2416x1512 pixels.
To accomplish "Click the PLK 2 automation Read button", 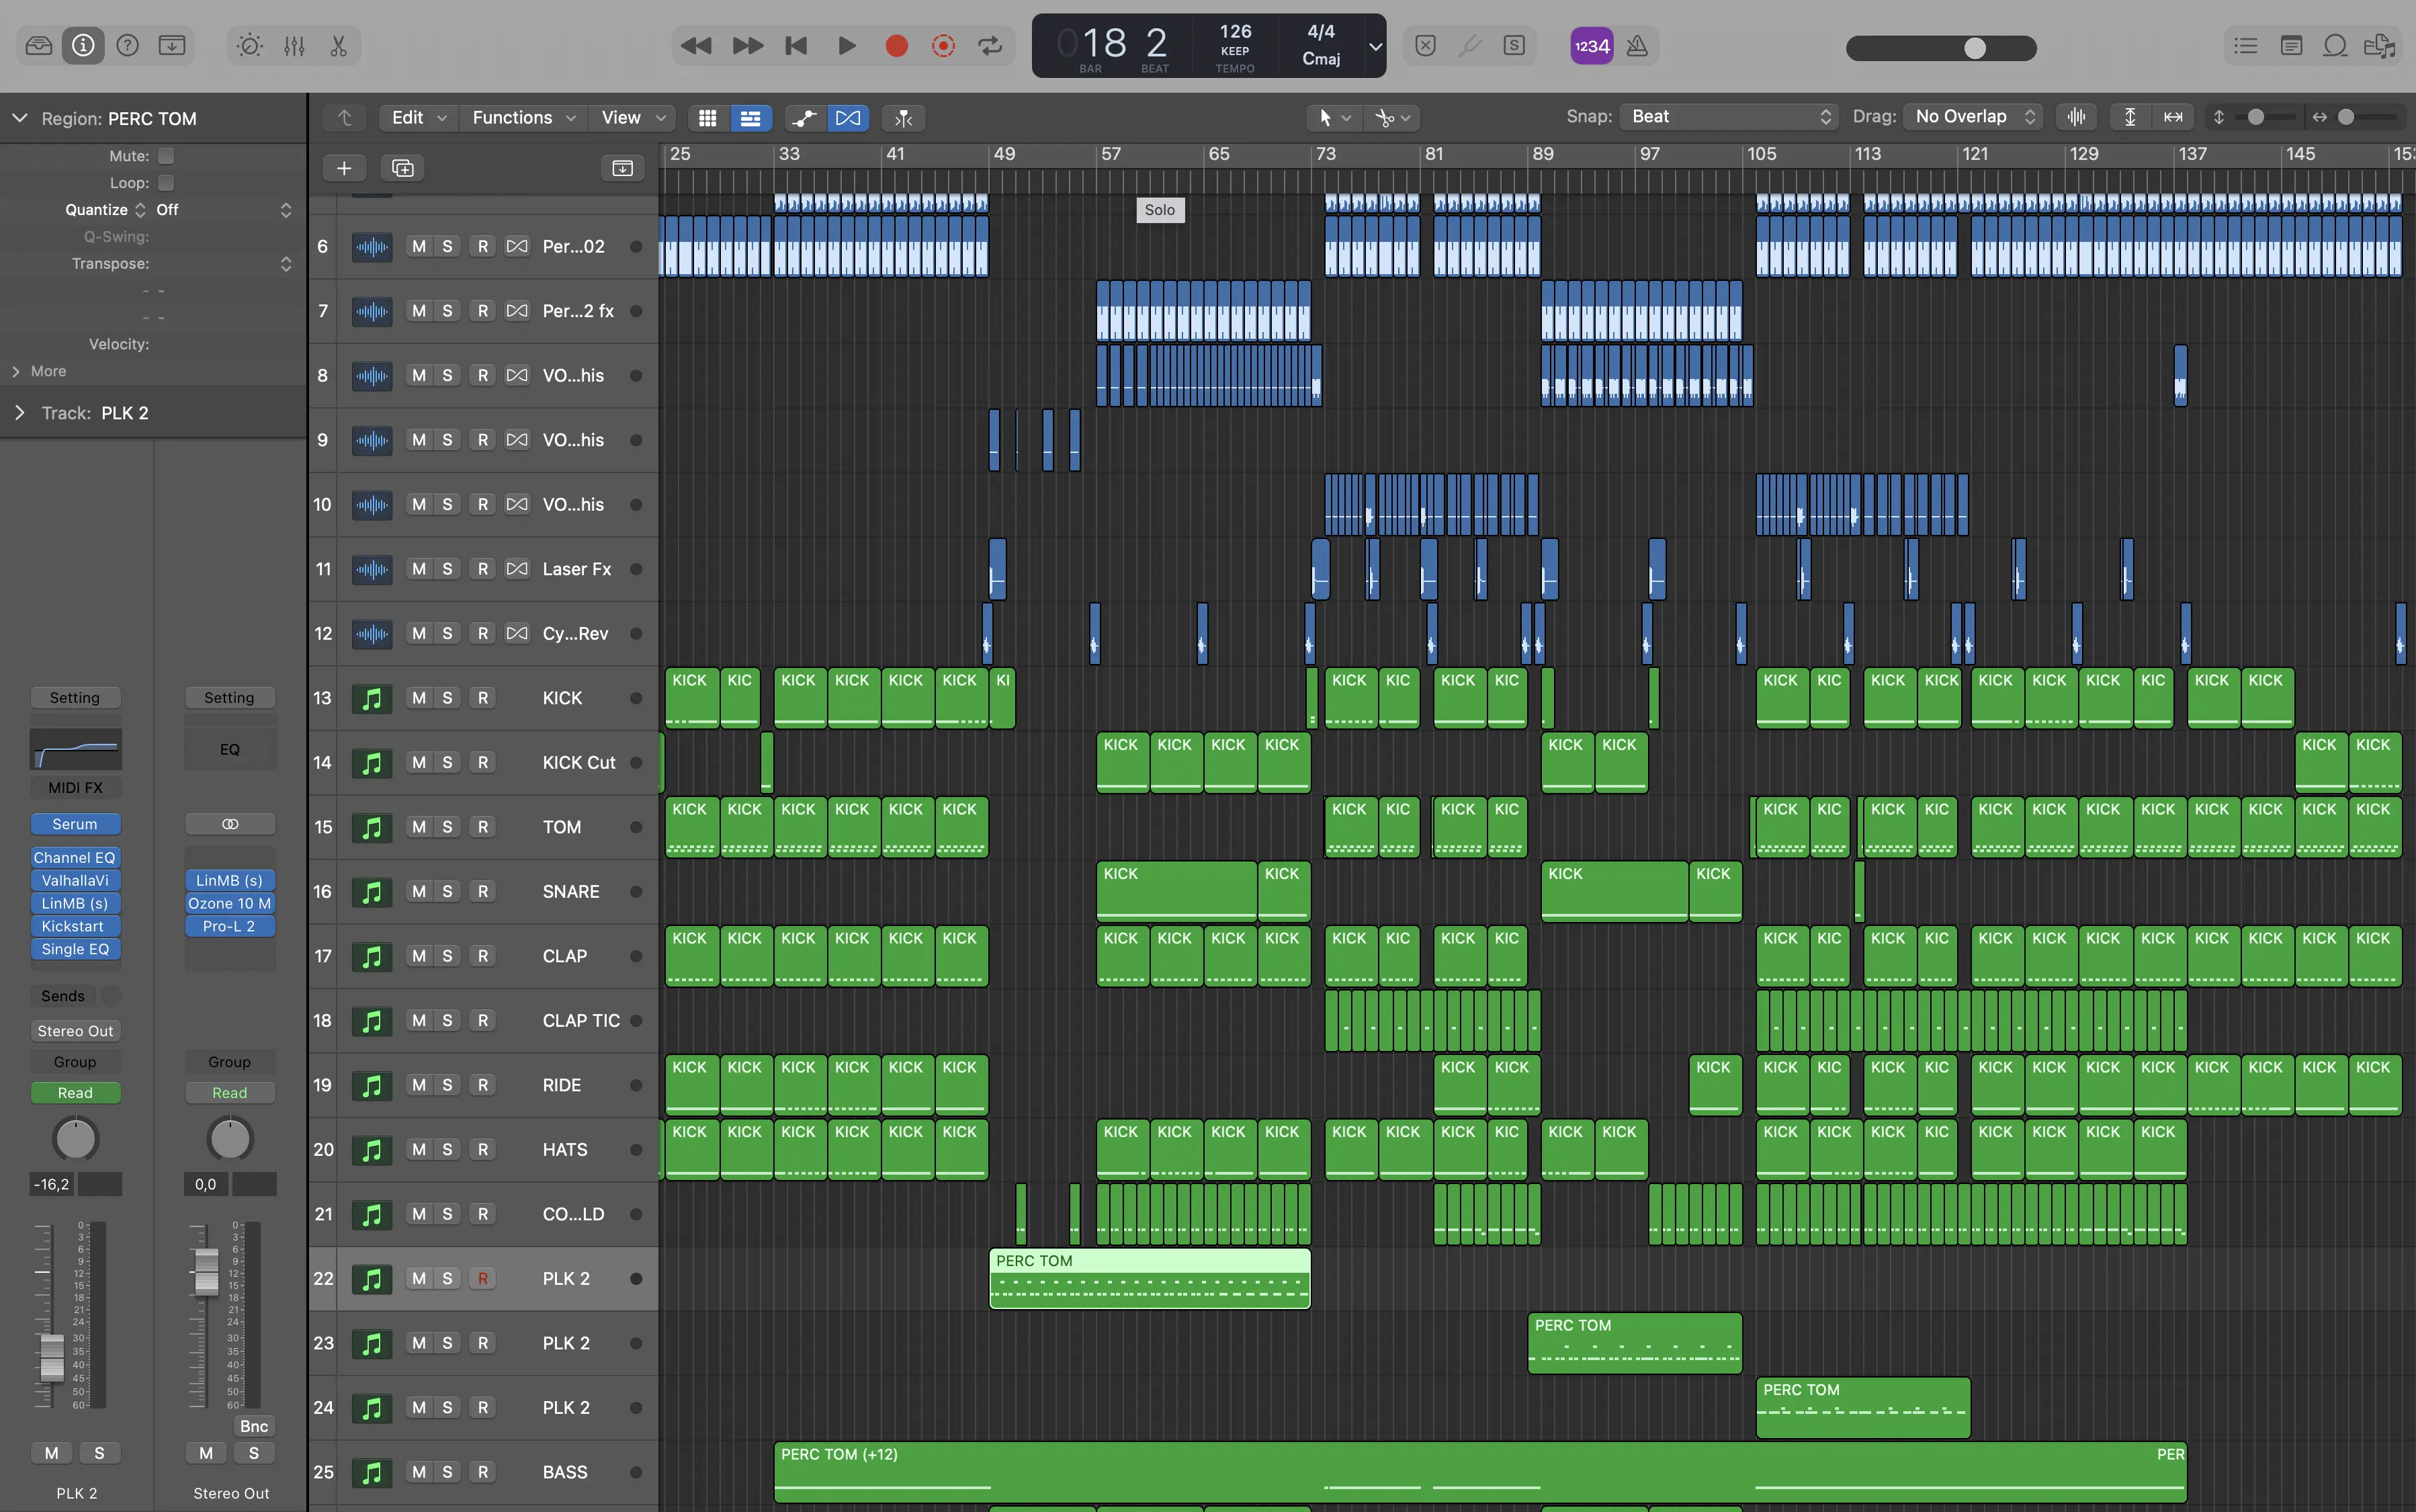I will tap(75, 1093).
